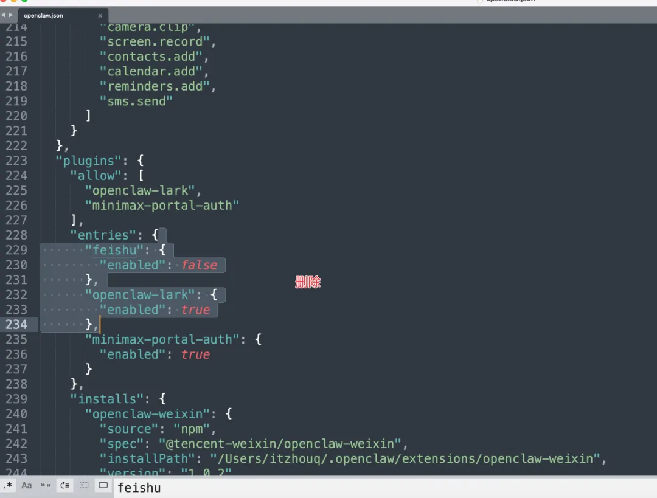Screen dimensions: 657x498
Task: Click "minimax-portal-auth" on line 226
Action: click(x=162, y=206)
